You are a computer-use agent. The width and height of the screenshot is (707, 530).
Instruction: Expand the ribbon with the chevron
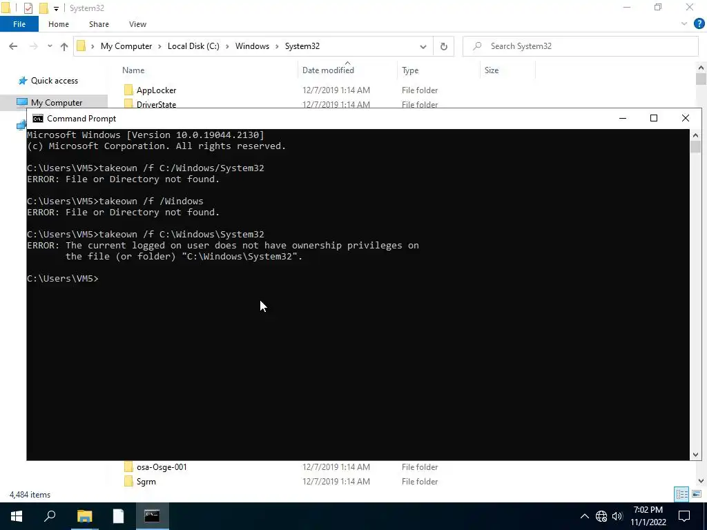(x=684, y=24)
